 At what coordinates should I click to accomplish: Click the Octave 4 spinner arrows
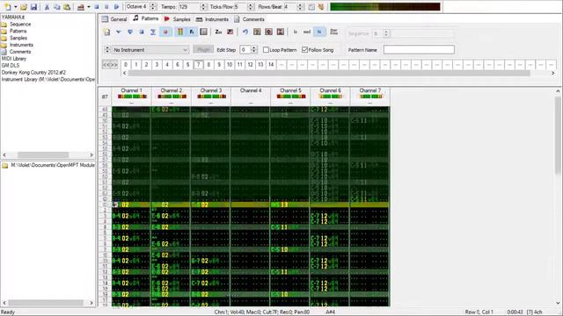153,7
